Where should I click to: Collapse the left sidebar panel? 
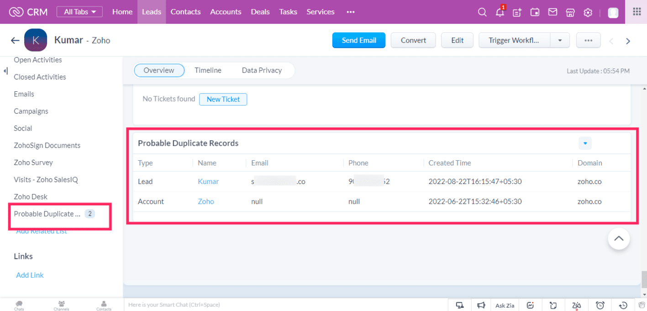[5, 71]
